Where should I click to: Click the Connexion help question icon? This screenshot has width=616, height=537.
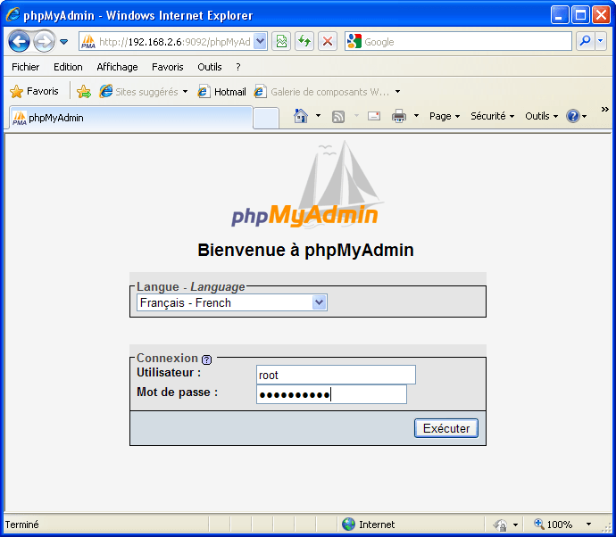[x=206, y=359]
